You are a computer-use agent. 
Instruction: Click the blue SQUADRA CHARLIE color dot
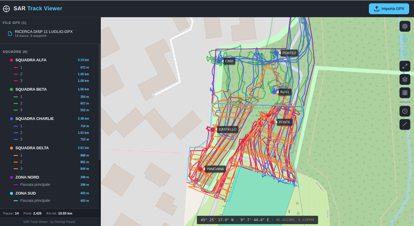pos(12,119)
